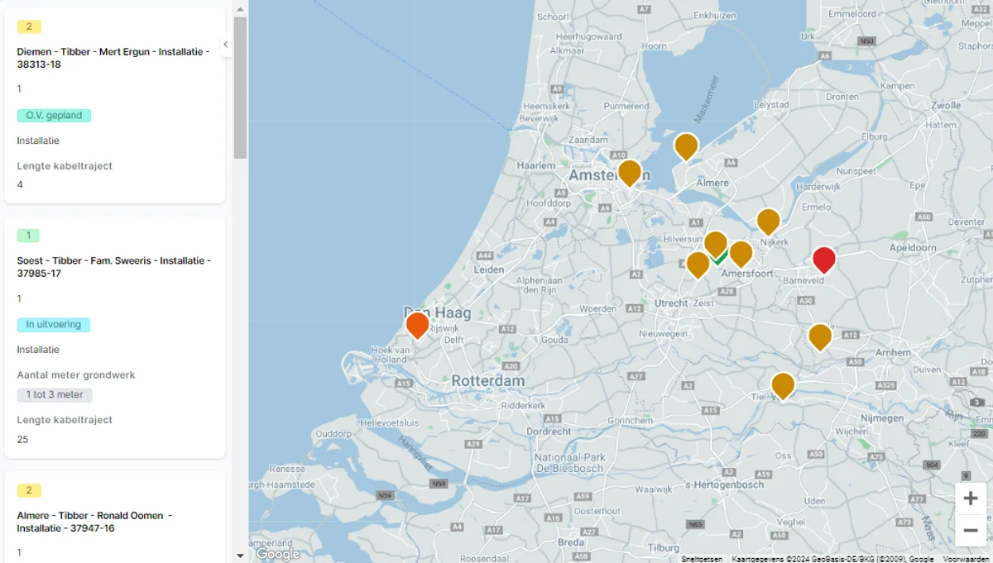Click cable length value 4
This screenshot has height=563, width=993.
point(20,185)
